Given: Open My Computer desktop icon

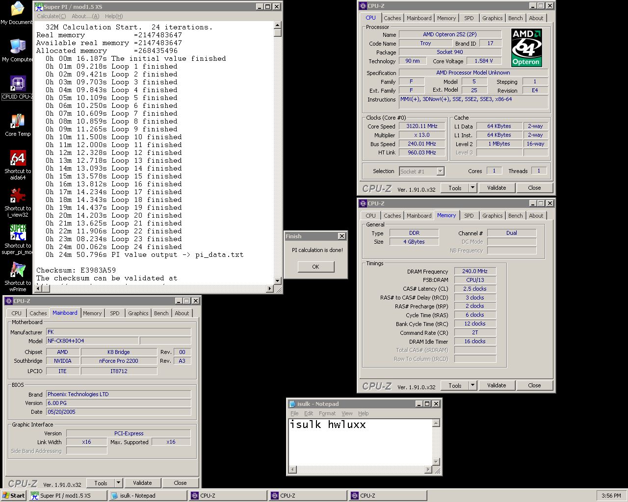Looking at the screenshot, I should click(17, 50).
